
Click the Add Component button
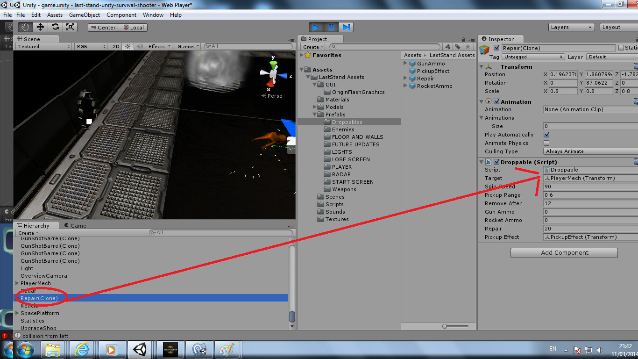[564, 252]
